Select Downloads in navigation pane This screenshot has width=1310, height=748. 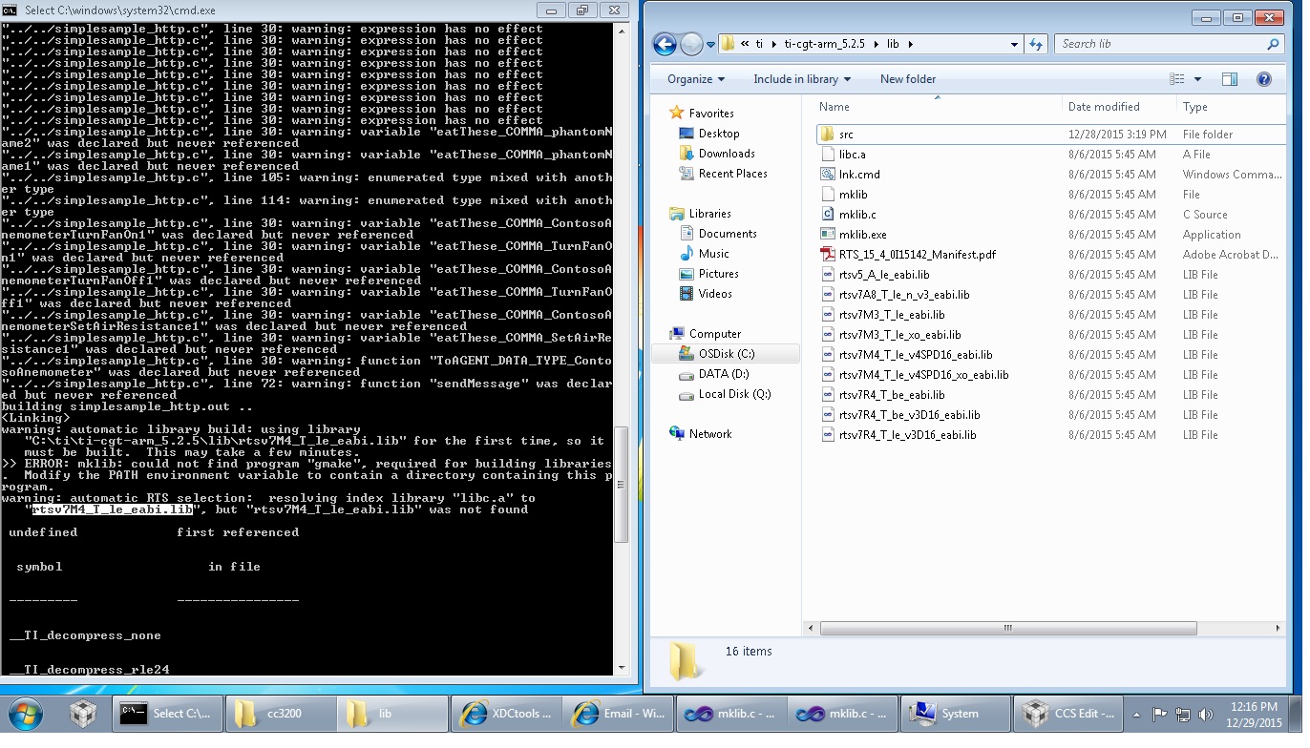tap(727, 154)
